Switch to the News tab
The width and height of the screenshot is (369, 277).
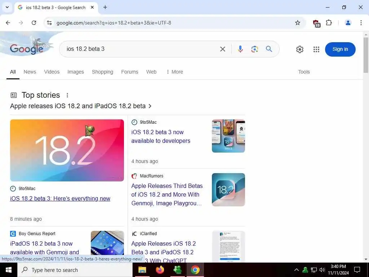point(30,72)
